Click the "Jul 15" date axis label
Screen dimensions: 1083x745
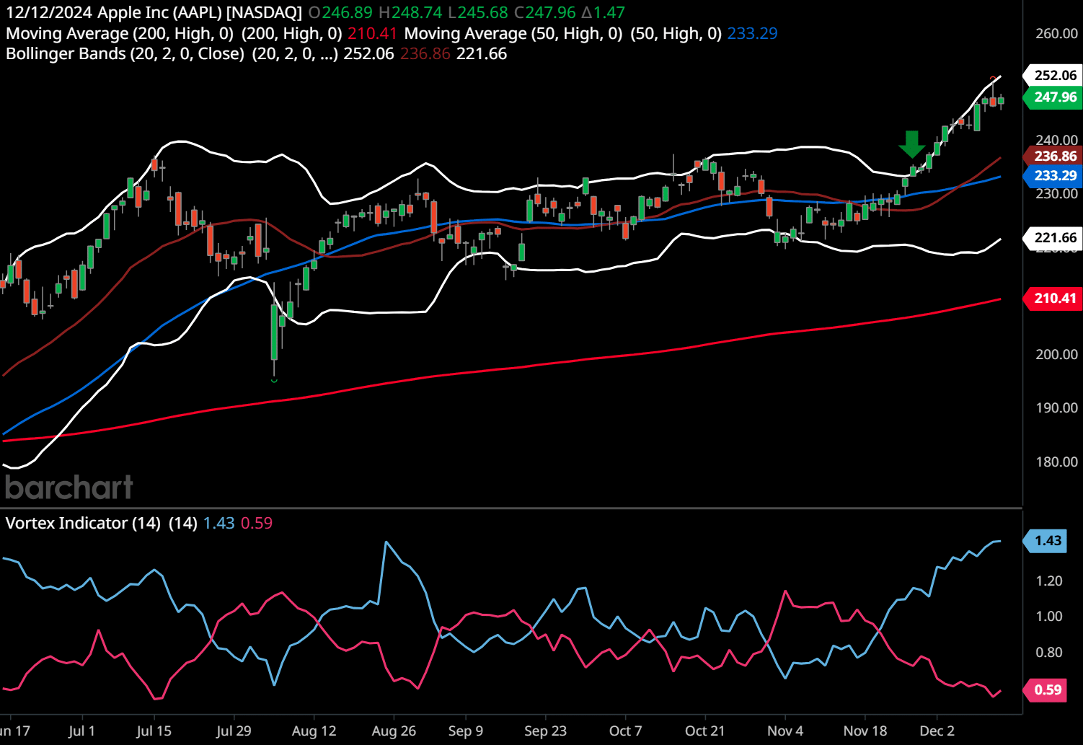[x=154, y=731]
